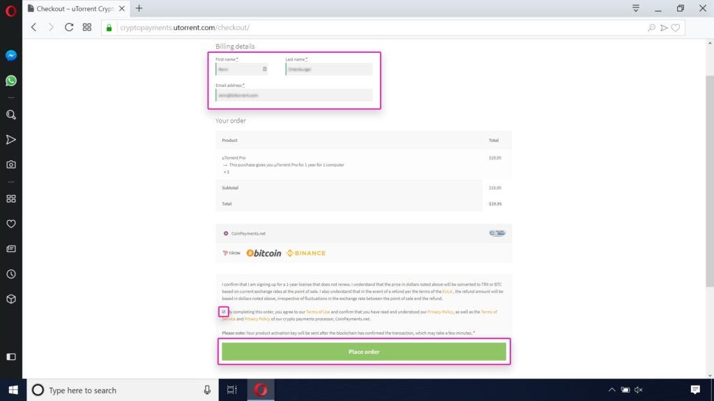Click the TRON logo
Viewport: 714px width, 401px height.
[231, 253]
